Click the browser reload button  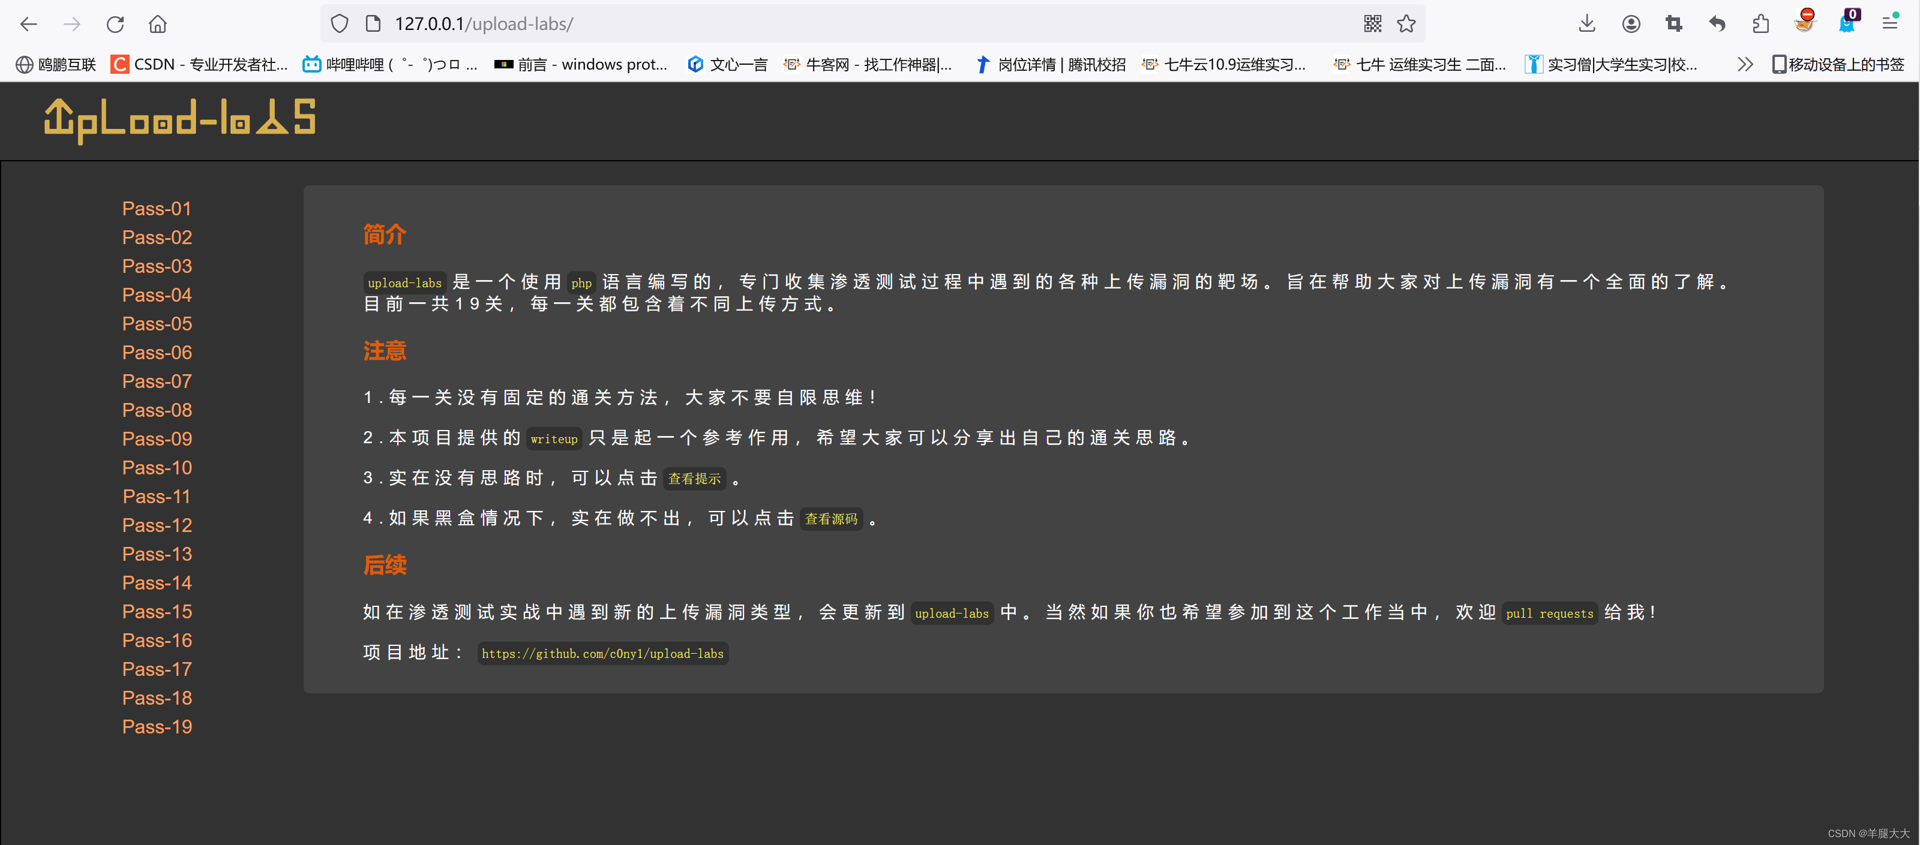(x=115, y=24)
